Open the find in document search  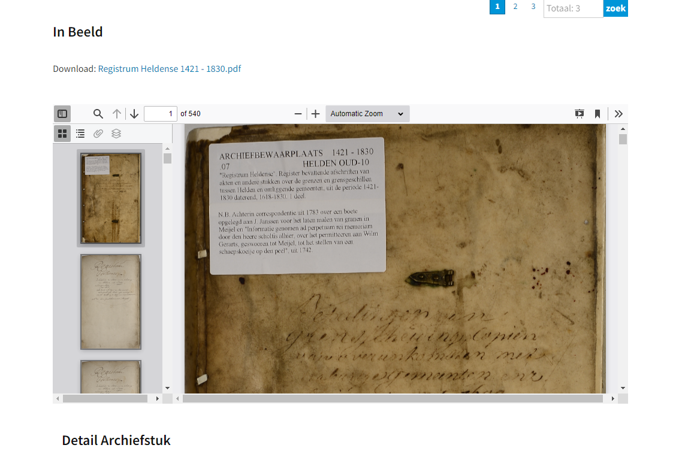click(x=98, y=114)
